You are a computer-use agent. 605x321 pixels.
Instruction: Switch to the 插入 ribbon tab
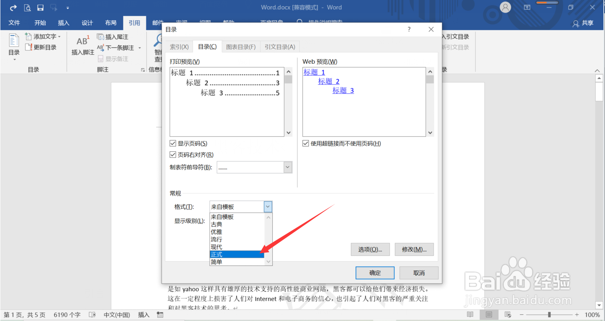(x=63, y=23)
